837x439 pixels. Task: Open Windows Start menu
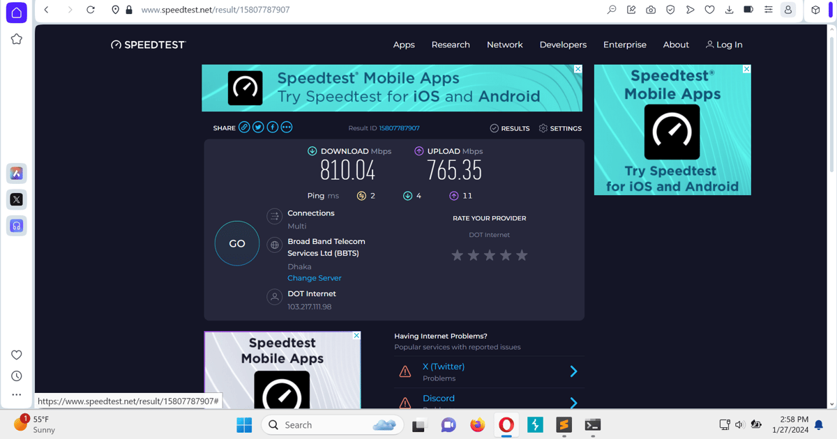244,425
